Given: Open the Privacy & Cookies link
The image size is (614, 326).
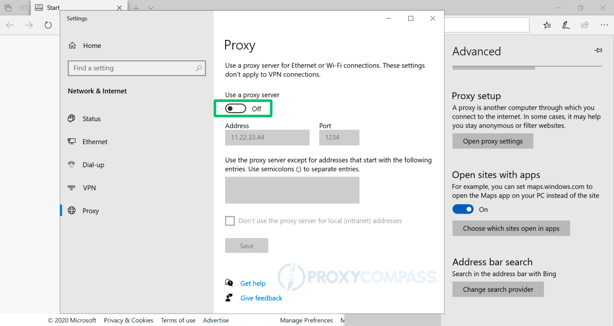Looking at the screenshot, I should coord(128,320).
